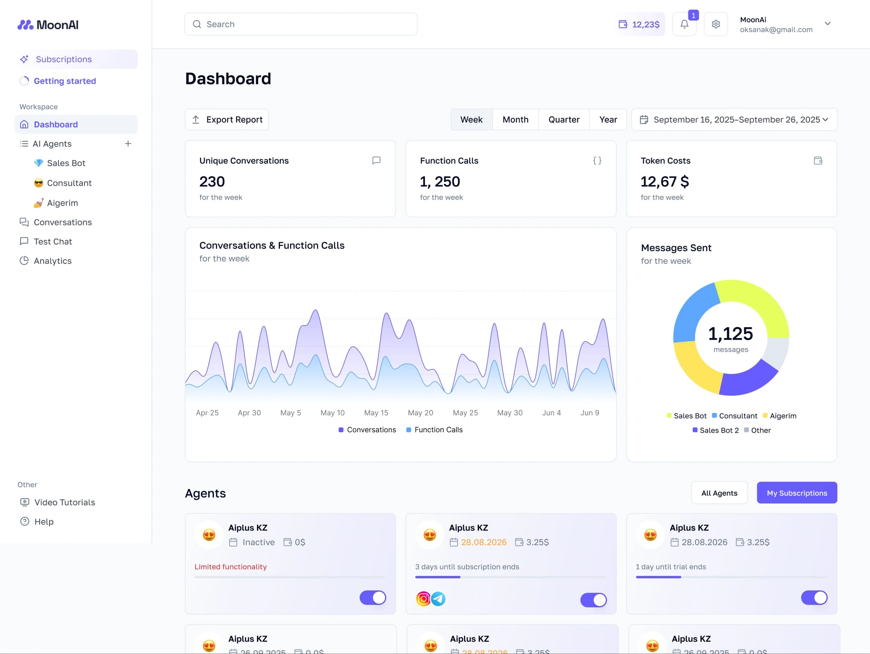Click the Function Calls curly braces icon
Screen dimensions: 870x654
click(597, 161)
